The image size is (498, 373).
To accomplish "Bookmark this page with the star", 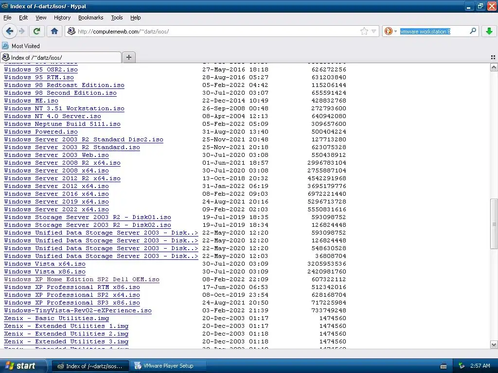I will pyautogui.click(x=364, y=31).
